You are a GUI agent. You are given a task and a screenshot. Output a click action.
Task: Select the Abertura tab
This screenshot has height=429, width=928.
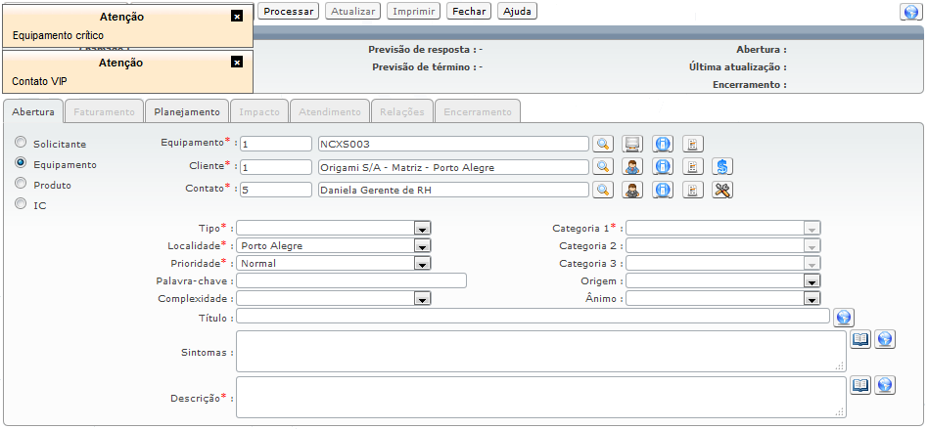tap(33, 111)
